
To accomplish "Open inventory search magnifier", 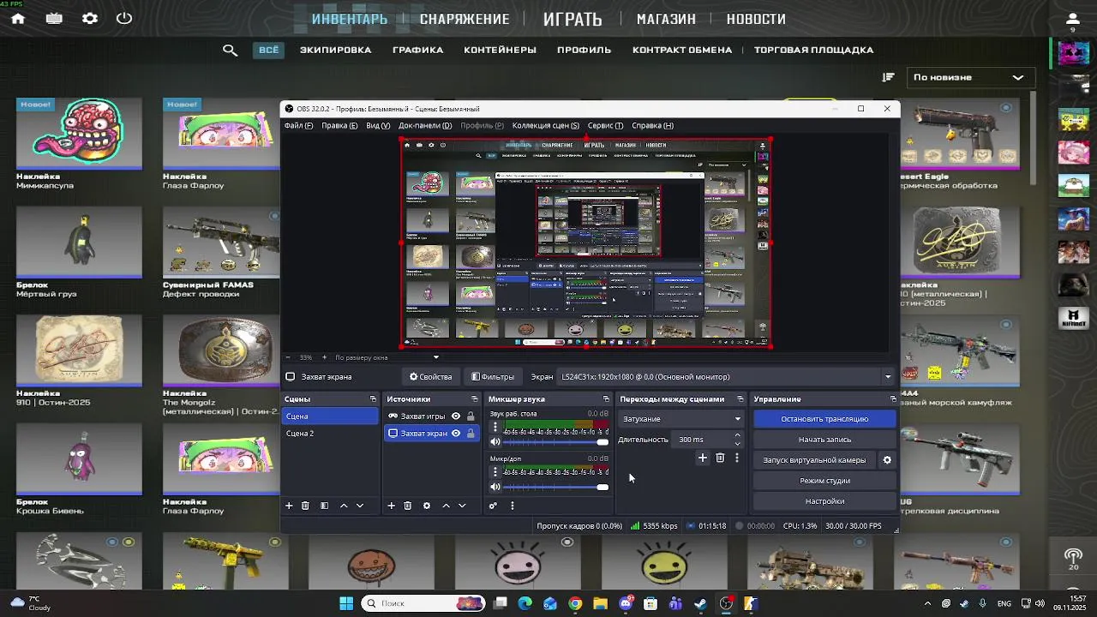I will click(230, 50).
